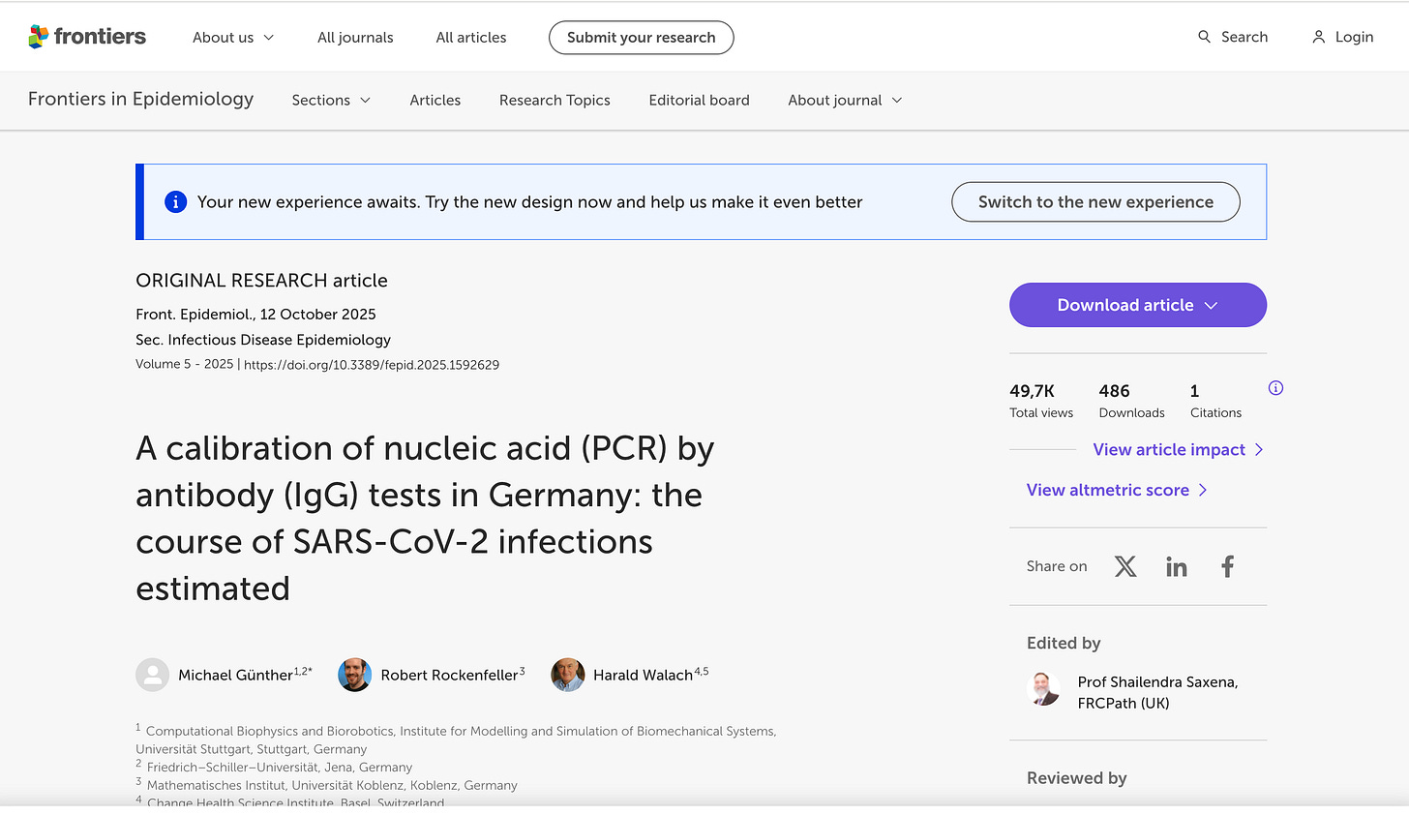Click the Search label

point(1244,37)
